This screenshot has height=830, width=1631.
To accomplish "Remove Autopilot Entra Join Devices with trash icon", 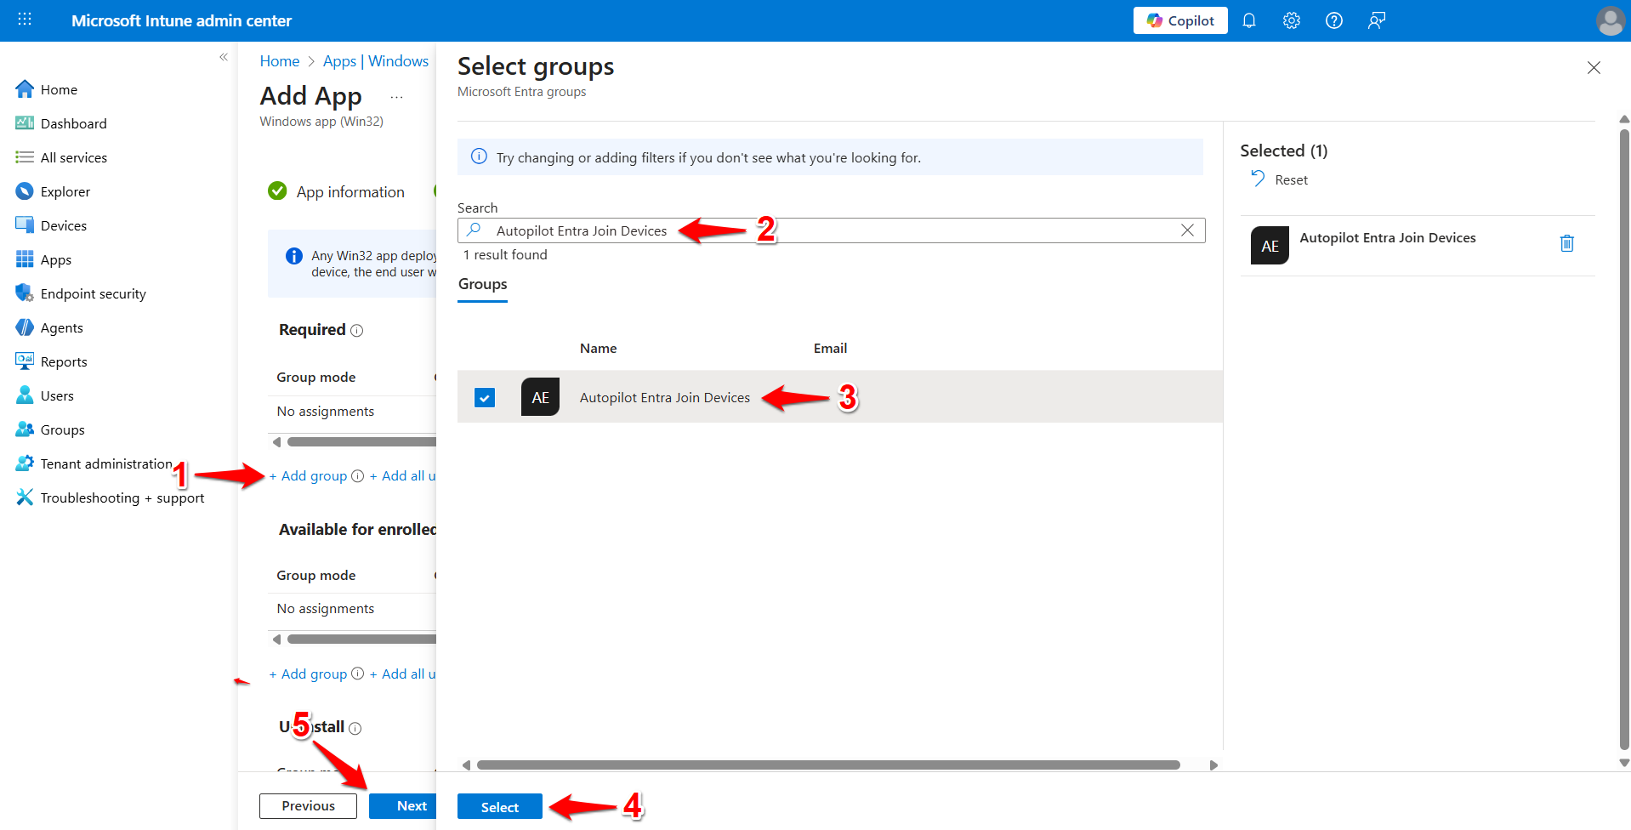I will (x=1567, y=244).
